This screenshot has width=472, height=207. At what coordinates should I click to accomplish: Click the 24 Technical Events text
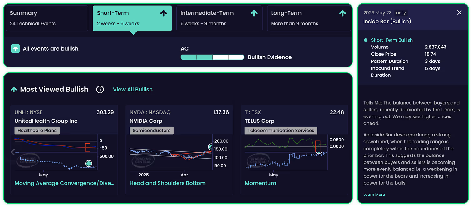click(x=33, y=24)
